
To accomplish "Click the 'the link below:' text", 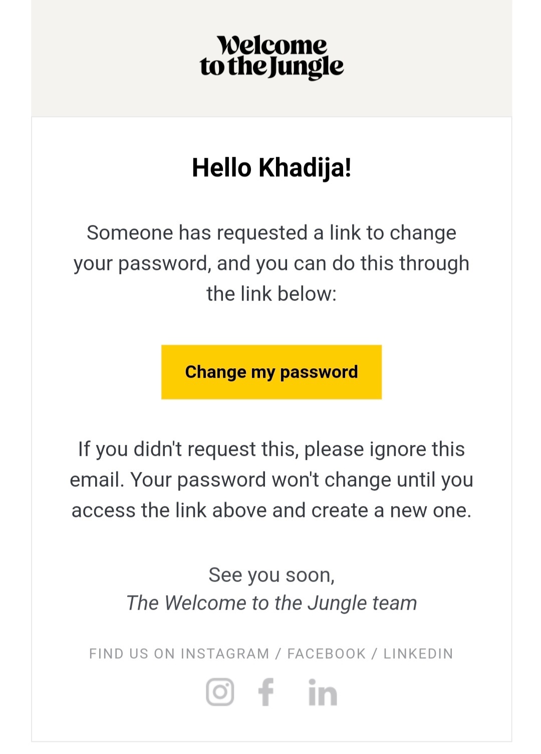I will coord(272,294).
